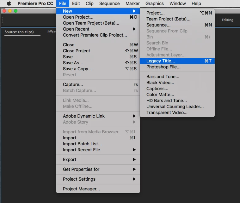The width and height of the screenshot is (240, 203).
Task: Open the Premiere Pro CC application menu
Action: pos(35,3)
